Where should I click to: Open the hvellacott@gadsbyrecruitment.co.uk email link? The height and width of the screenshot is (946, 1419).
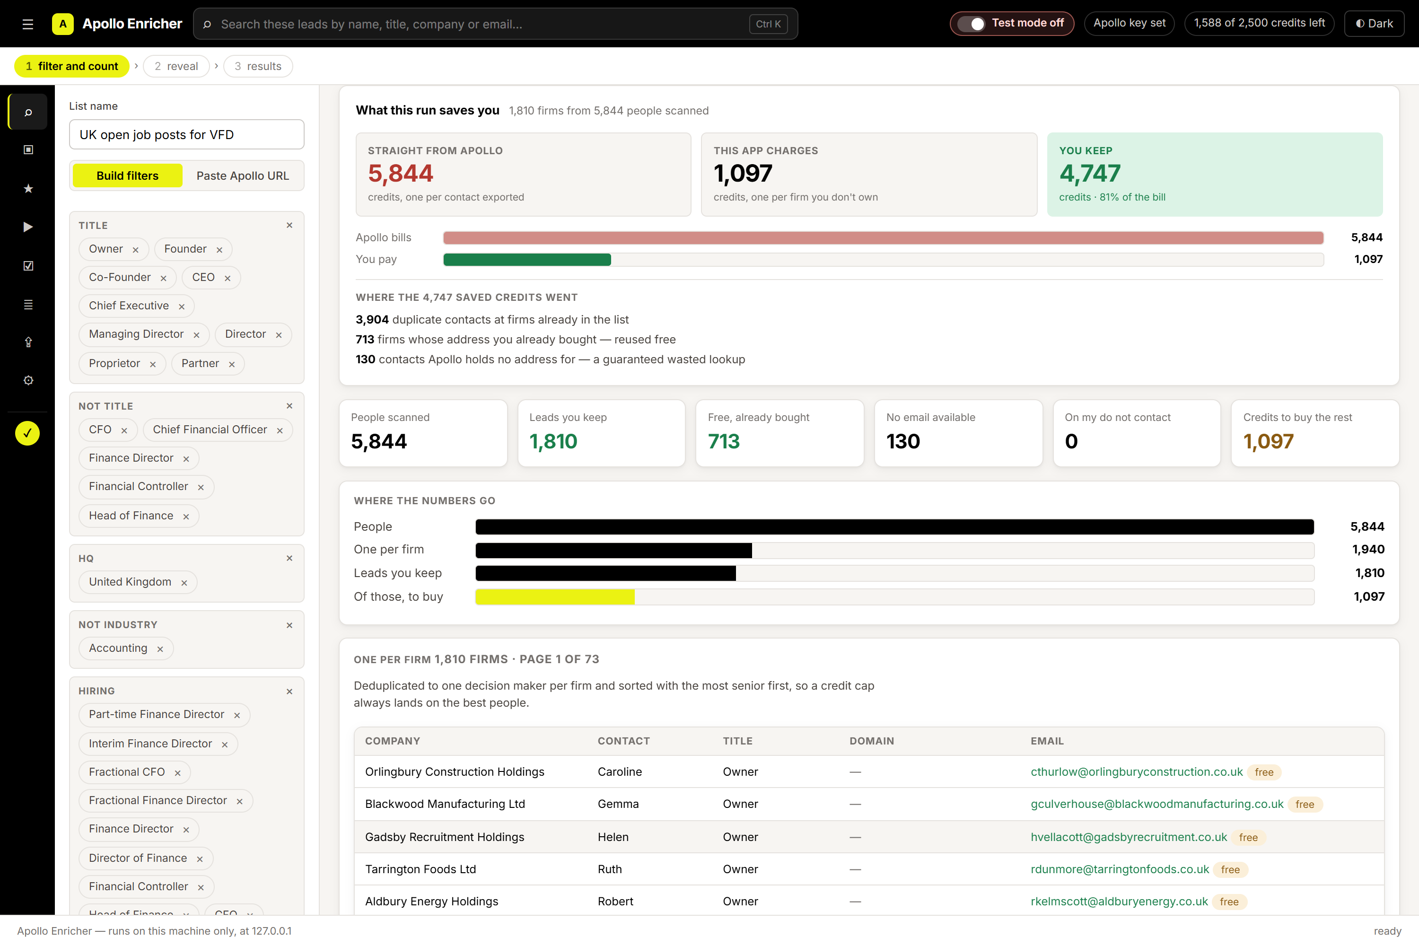pos(1129,837)
